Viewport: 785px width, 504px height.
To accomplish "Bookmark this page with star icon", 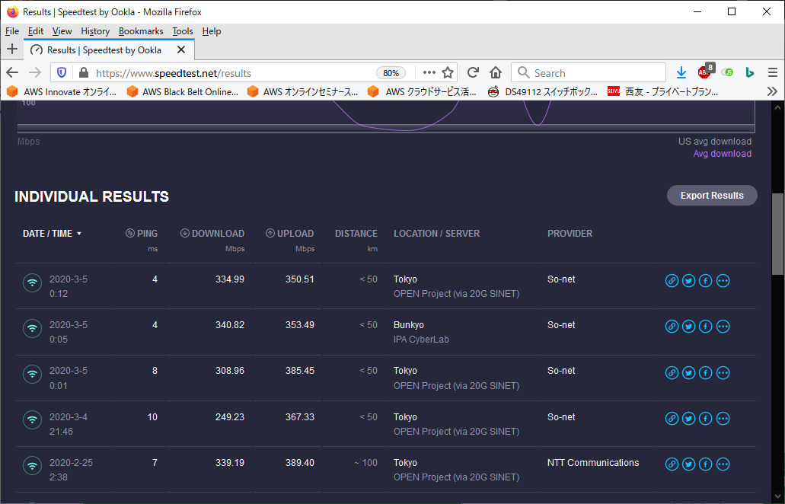I will point(448,73).
